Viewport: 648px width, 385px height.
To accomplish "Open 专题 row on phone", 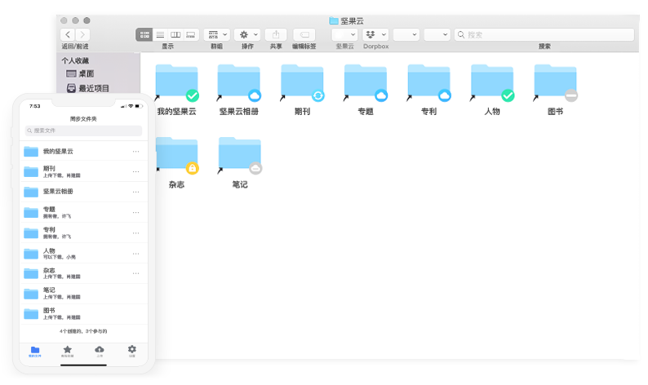I will [83, 212].
